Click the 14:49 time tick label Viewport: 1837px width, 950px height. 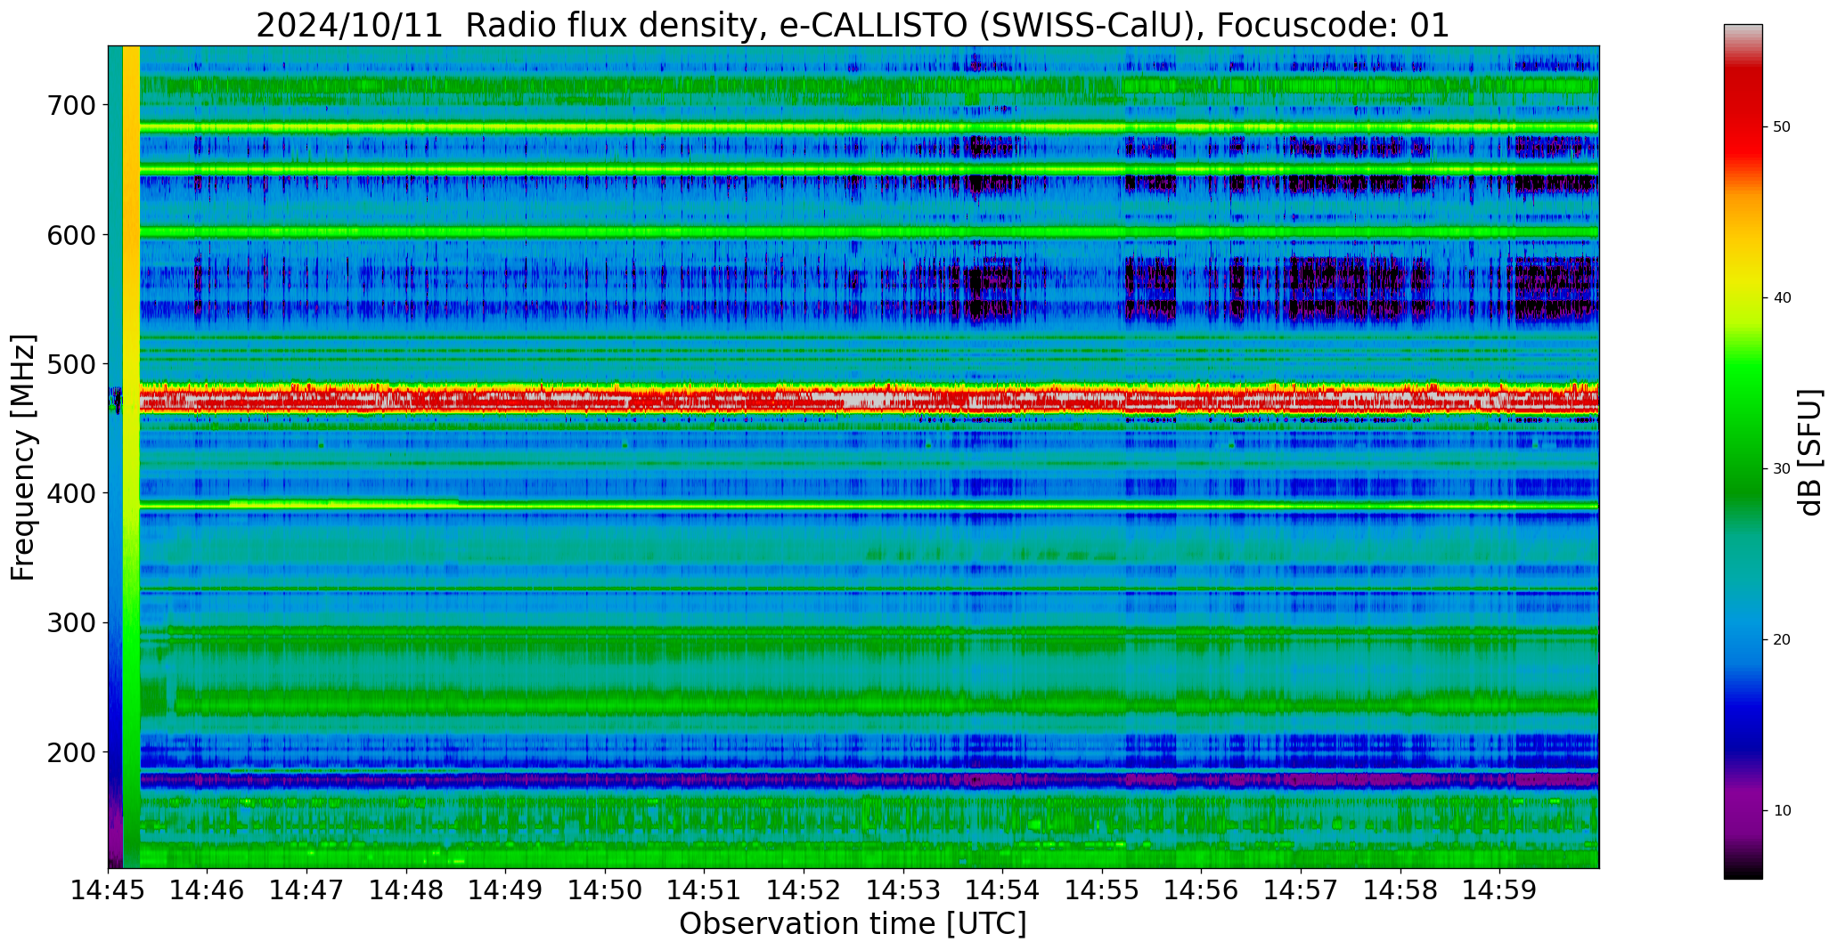coord(506,889)
